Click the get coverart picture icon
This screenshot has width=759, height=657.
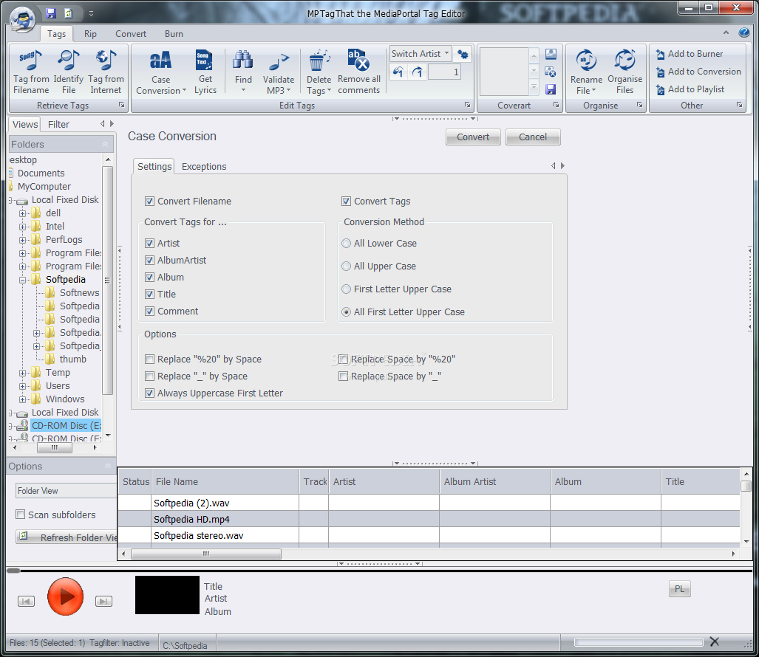tap(551, 54)
